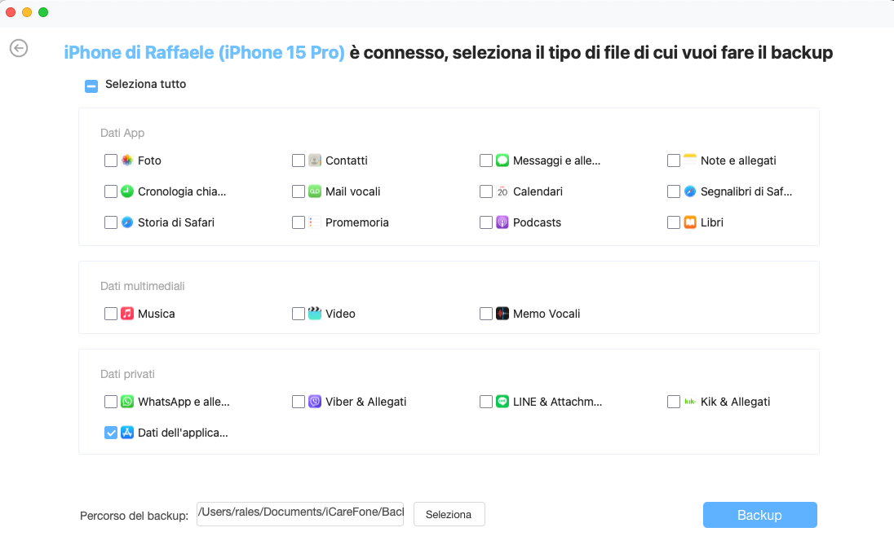The width and height of the screenshot is (894, 554).
Task: Click the Memo Vocali icon
Action: pyautogui.click(x=502, y=314)
